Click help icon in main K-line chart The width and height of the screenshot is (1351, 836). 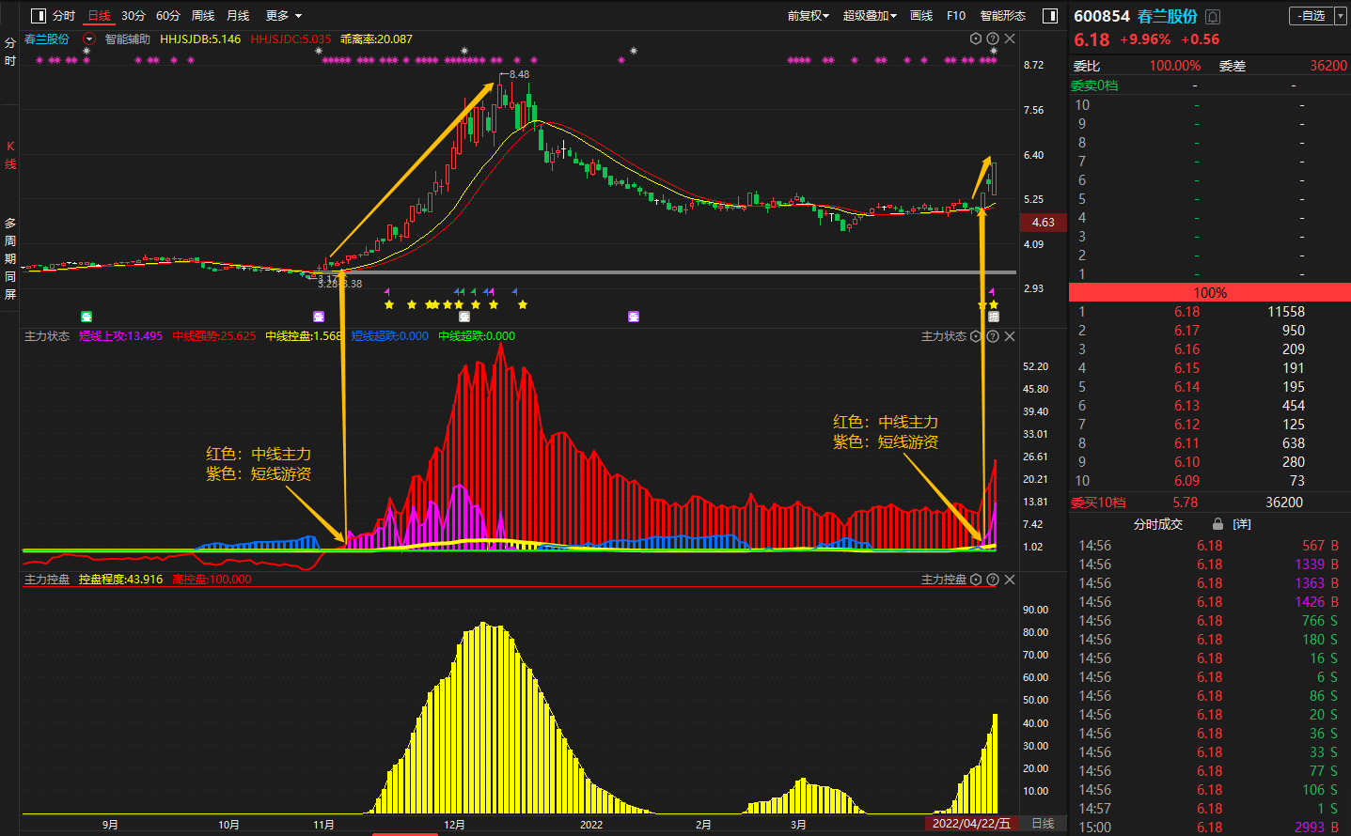[993, 39]
